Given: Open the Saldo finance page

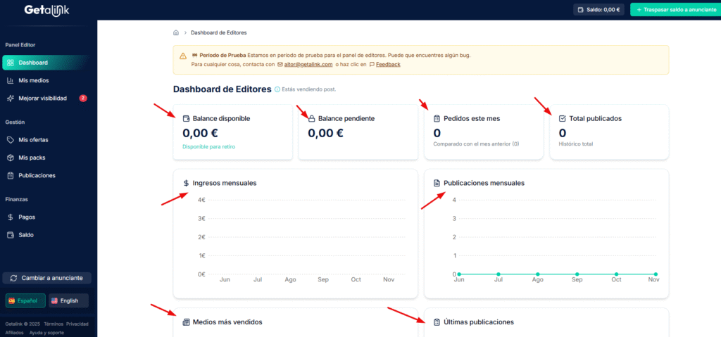Looking at the screenshot, I should 47,235.
